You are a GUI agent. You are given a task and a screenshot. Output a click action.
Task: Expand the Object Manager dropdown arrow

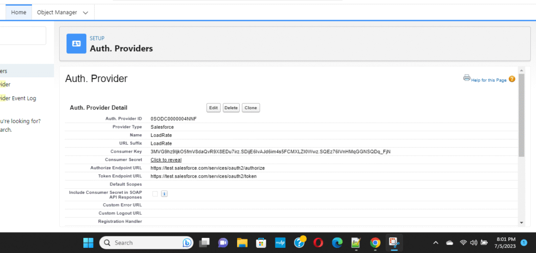pos(85,12)
